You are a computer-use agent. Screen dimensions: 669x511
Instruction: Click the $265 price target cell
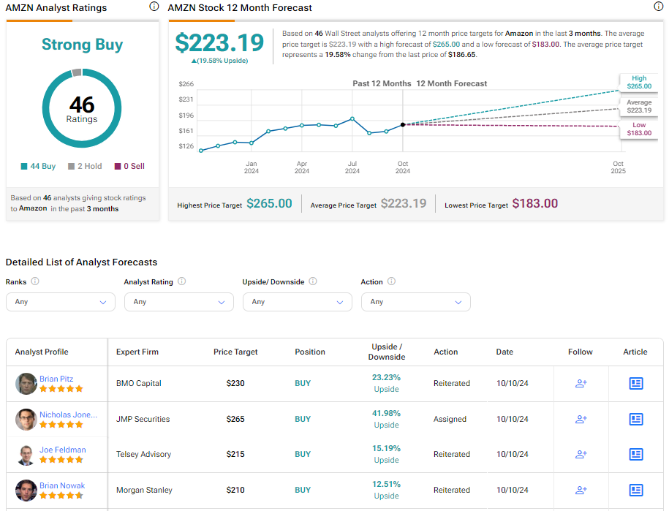[235, 420]
